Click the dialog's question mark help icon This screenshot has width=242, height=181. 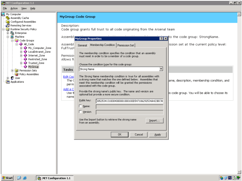(x=161, y=38)
